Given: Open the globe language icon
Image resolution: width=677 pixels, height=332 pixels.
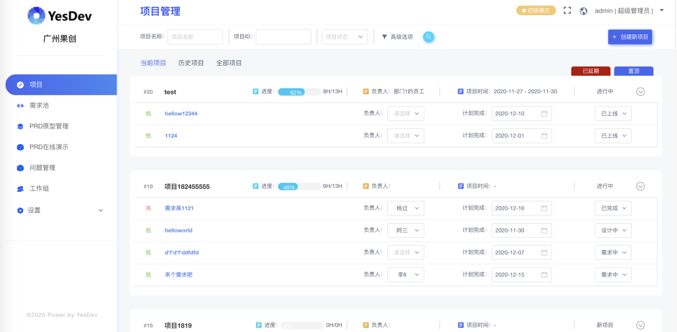Looking at the screenshot, I should [584, 11].
